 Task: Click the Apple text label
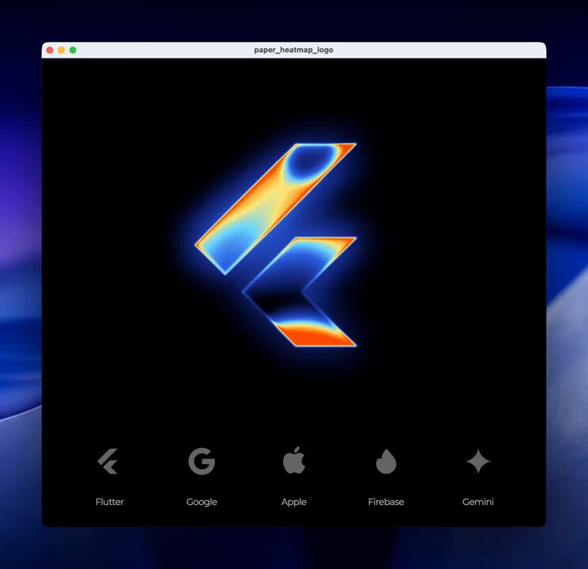pyautogui.click(x=294, y=502)
